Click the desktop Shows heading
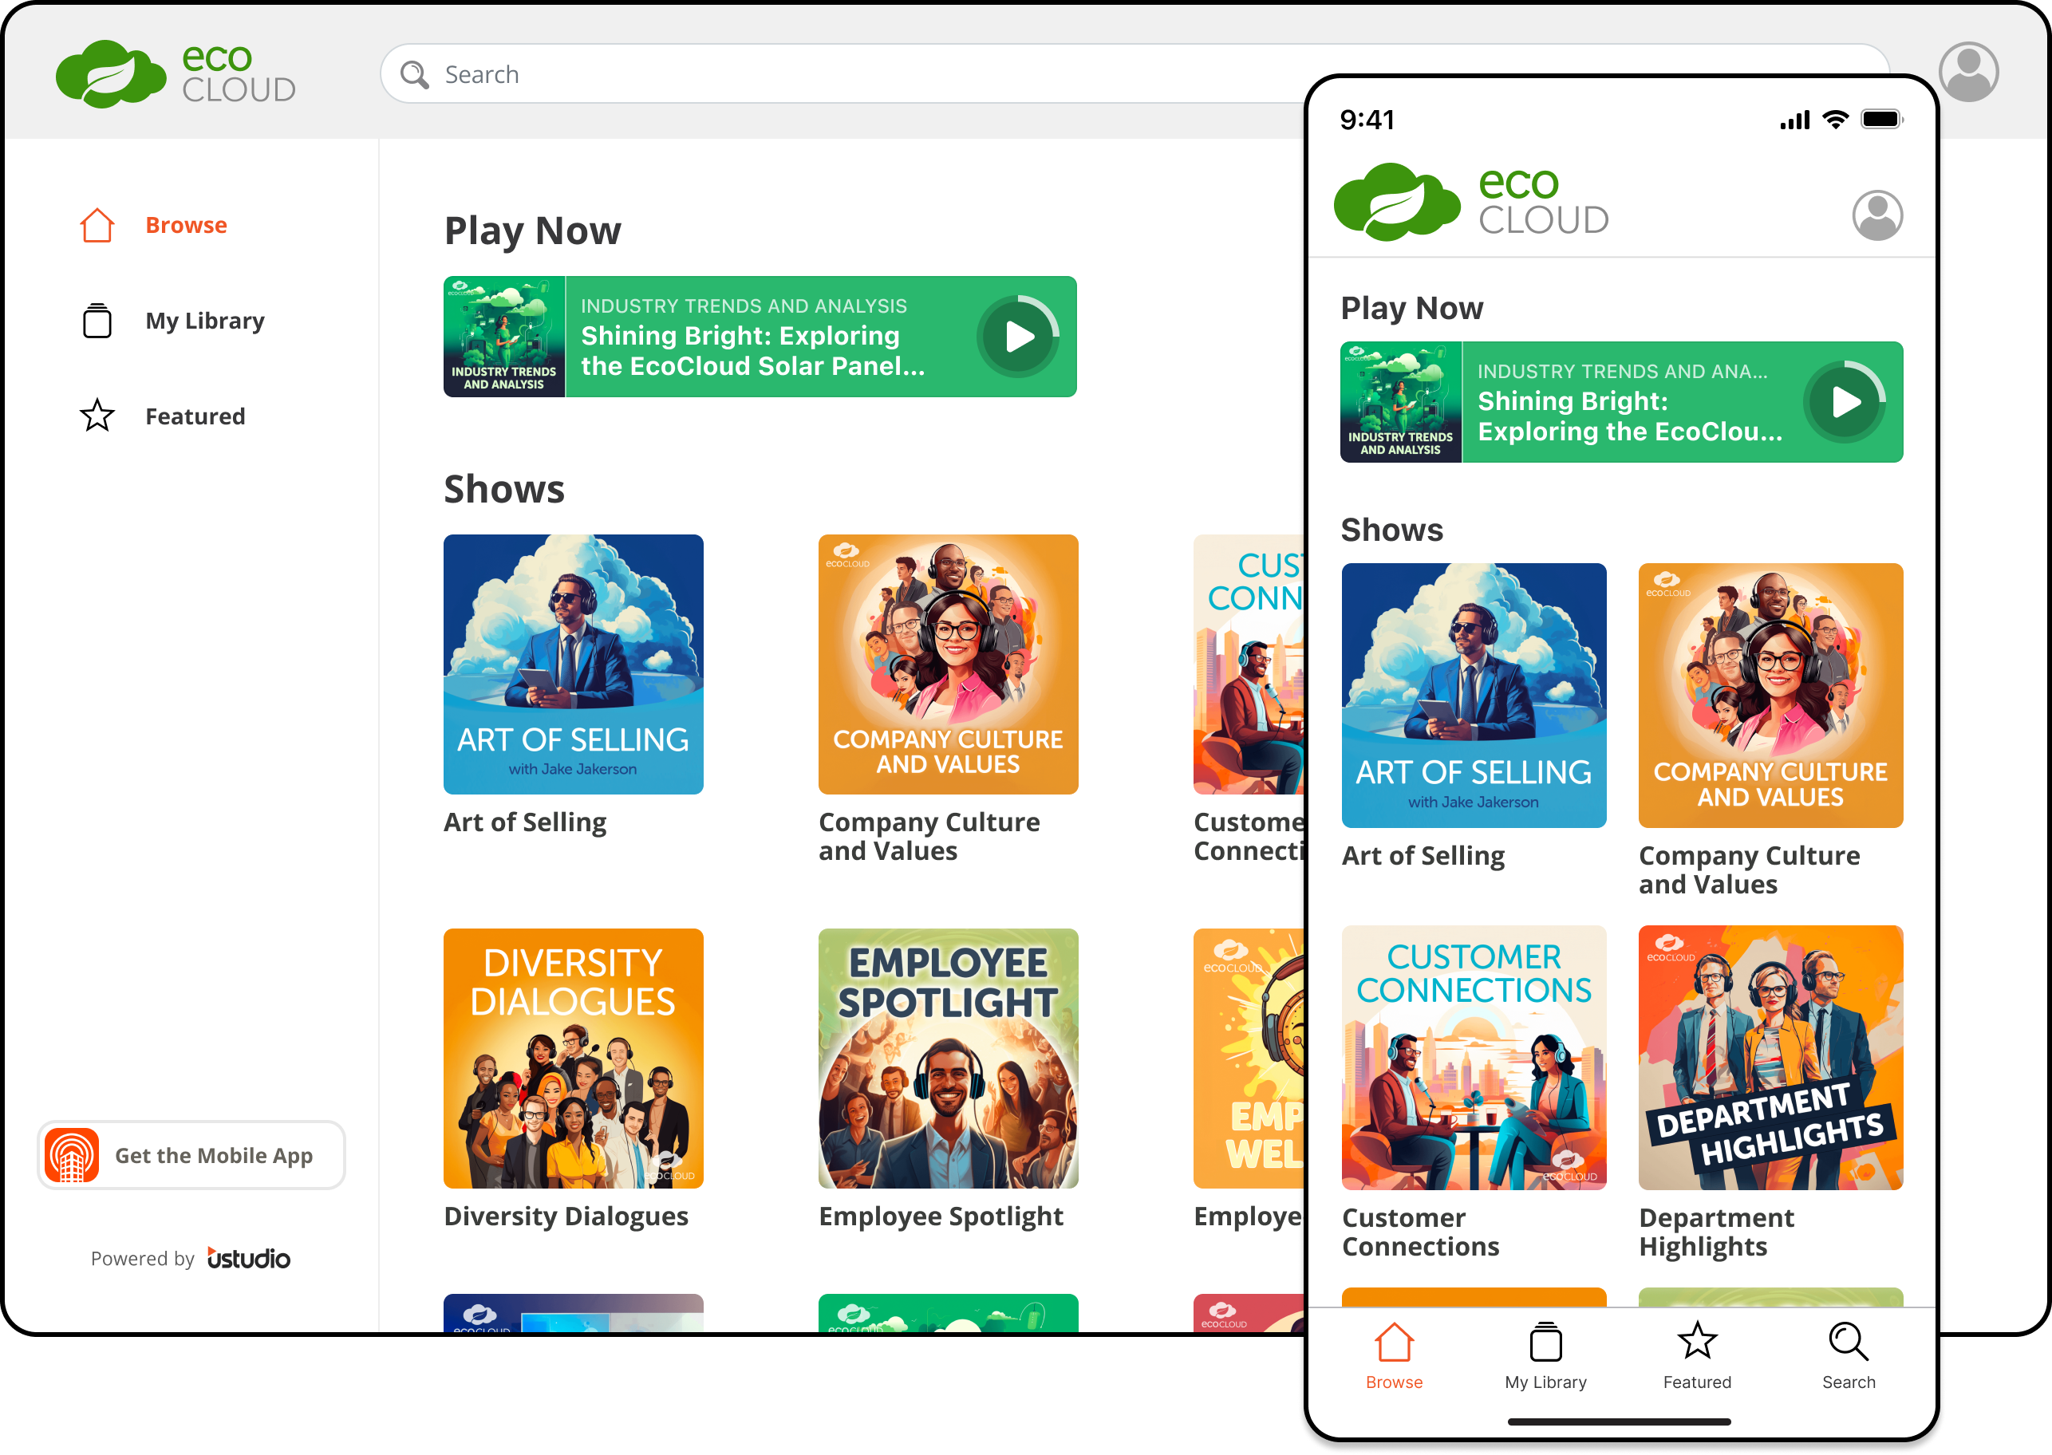 point(504,489)
